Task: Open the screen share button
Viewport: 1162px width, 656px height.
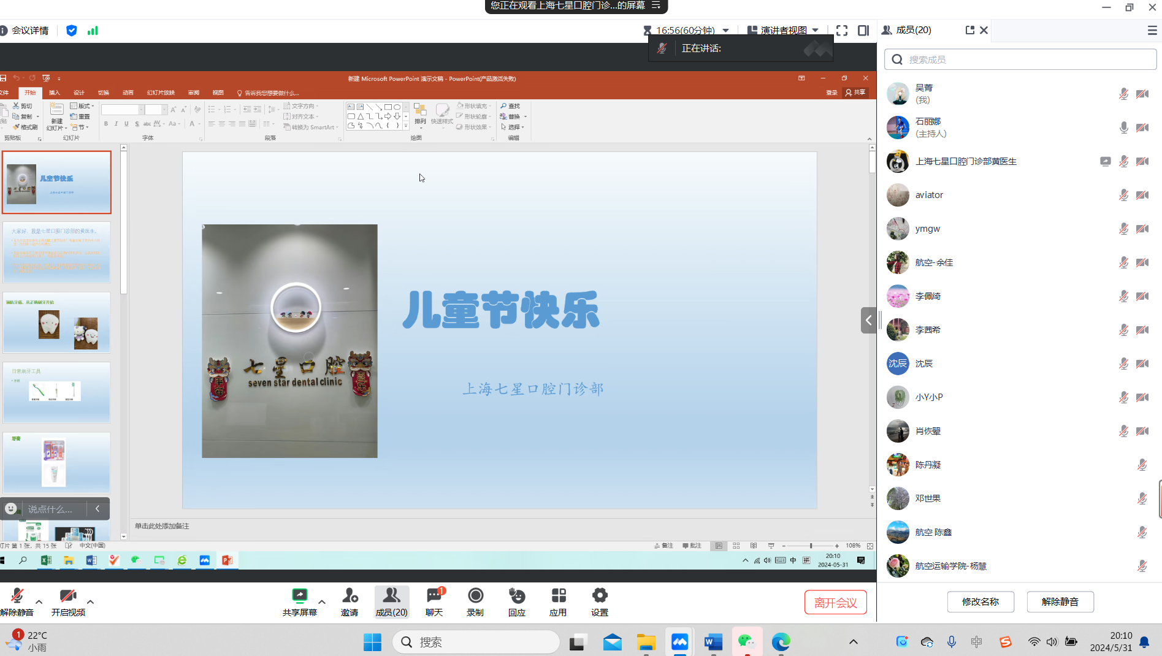Action: 299,601
